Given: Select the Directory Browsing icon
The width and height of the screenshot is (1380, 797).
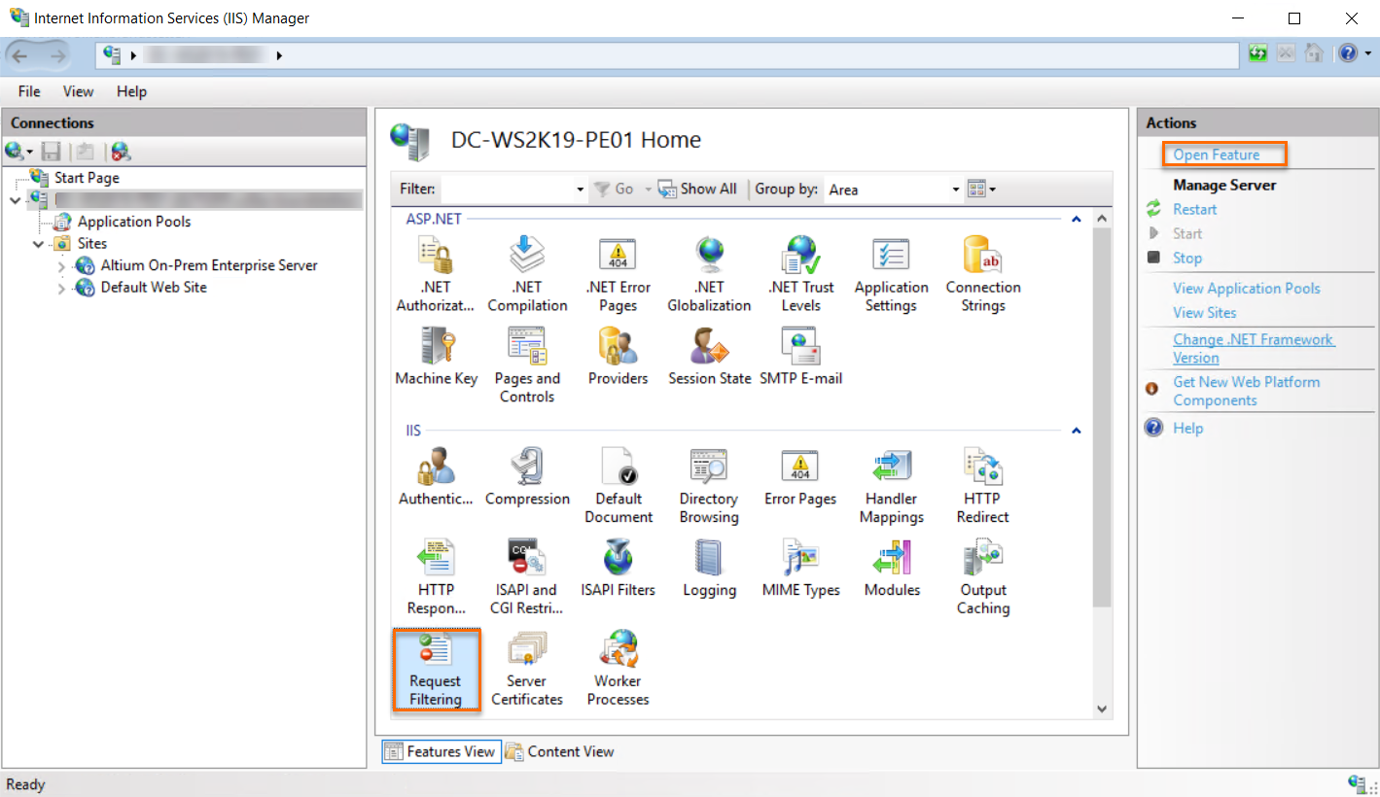Looking at the screenshot, I should click(709, 486).
